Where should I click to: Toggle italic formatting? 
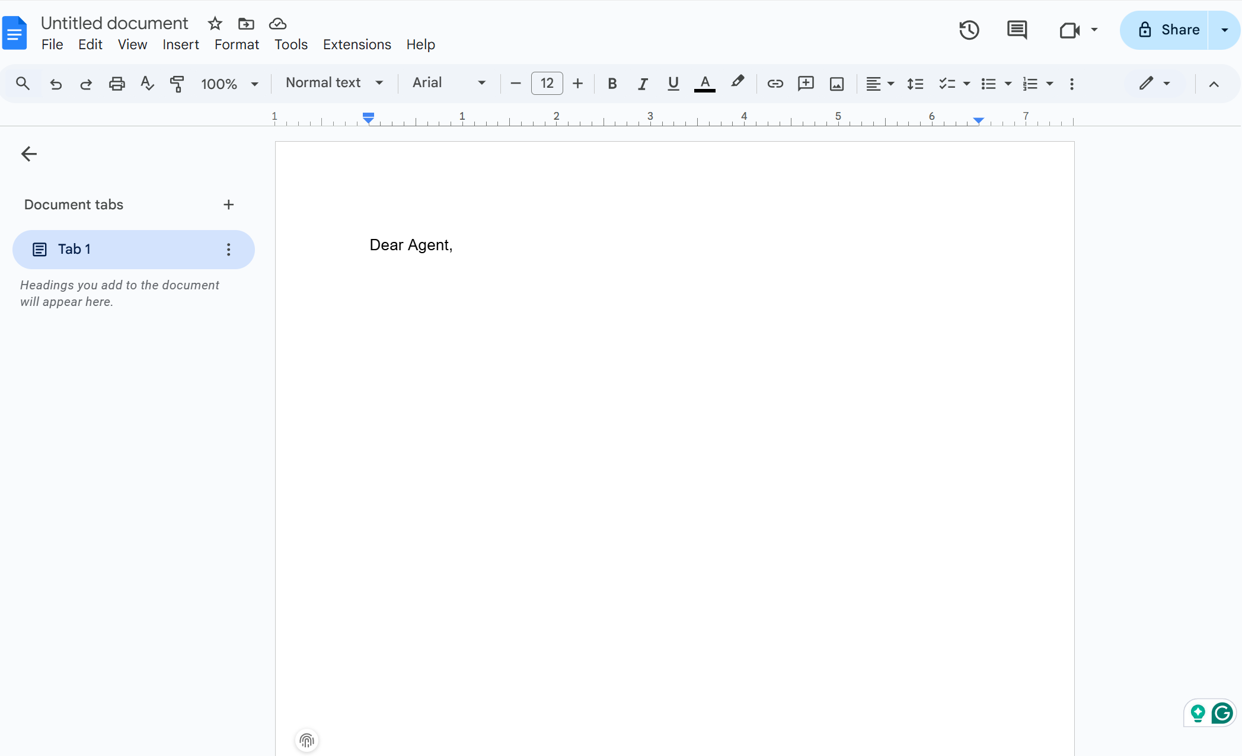[643, 84]
